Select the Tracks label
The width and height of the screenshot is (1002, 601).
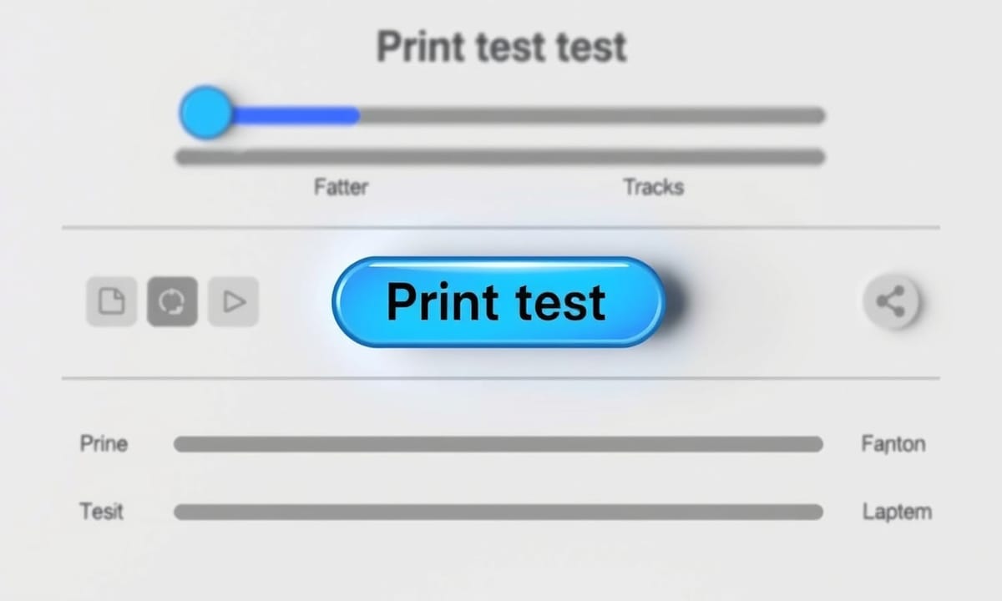(653, 186)
